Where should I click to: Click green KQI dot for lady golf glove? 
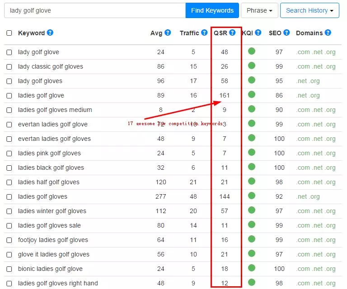tap(252, 51)
